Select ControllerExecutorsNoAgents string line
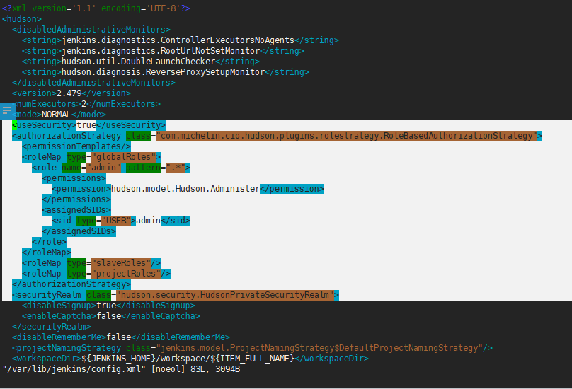 click(x=181, y=40)
